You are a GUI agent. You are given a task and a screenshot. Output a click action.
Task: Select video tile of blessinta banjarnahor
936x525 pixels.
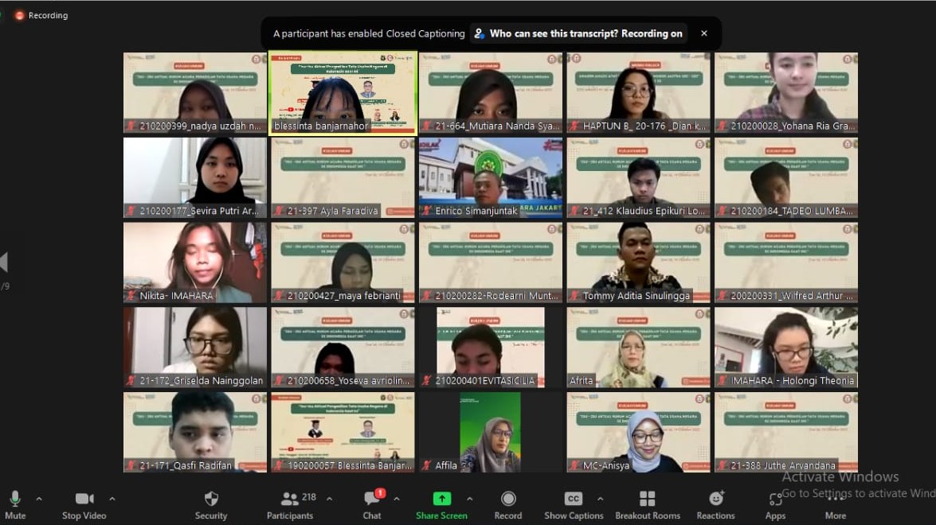tap(343, 92)
